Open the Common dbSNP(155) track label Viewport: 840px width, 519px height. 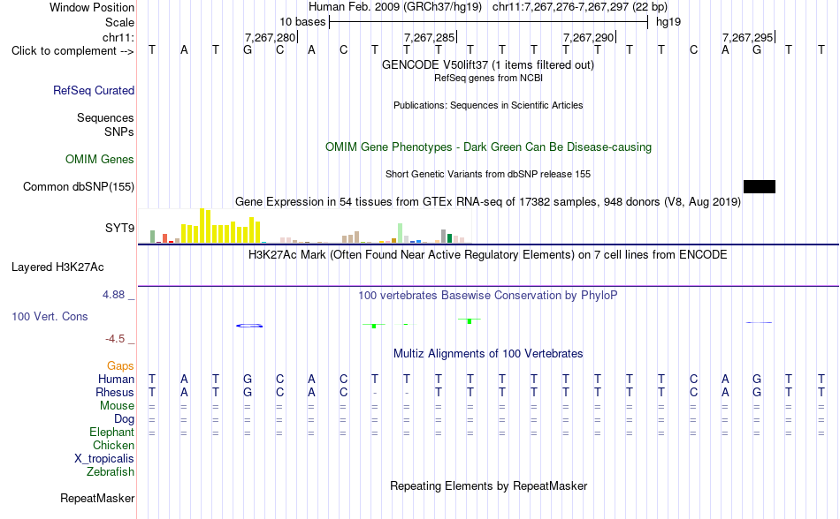pyautogui.click(x=79, y=186)
